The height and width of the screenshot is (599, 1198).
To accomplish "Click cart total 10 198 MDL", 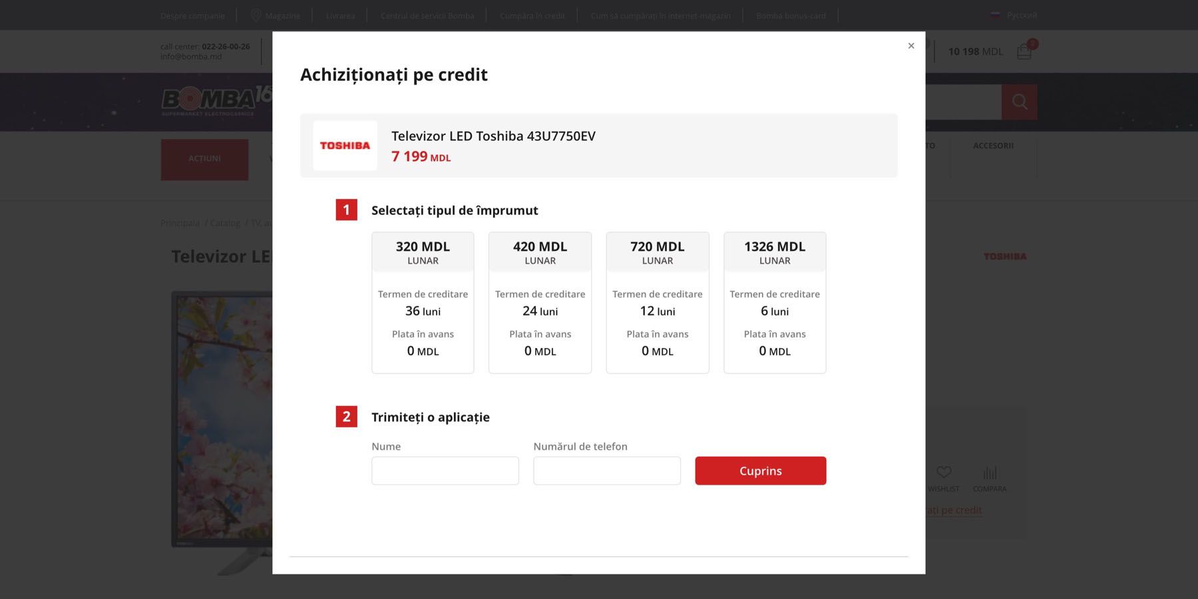I will (x=975, y=51).
